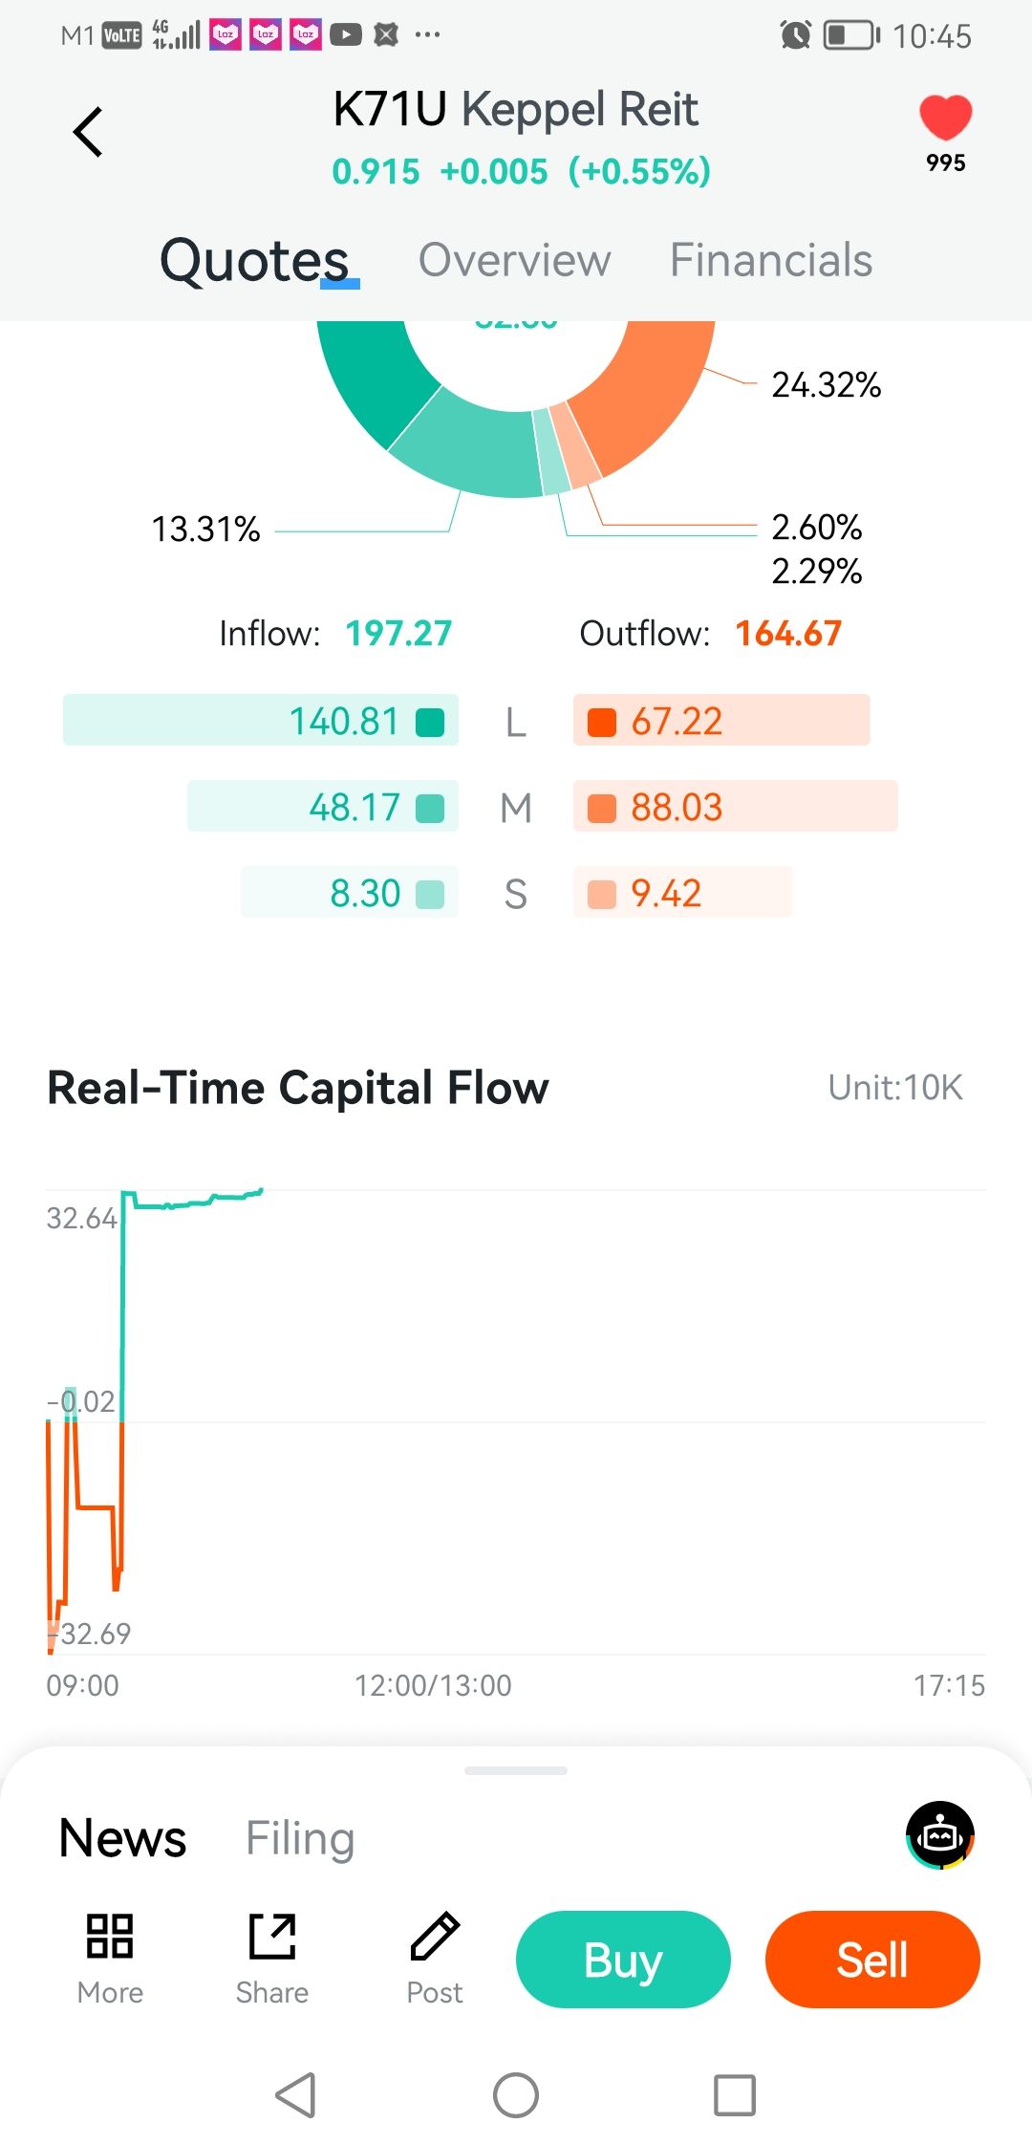Viewport: 1032px width, 2145px height.
Task: Select the News tab
Action: click(x=122, y=1838)
